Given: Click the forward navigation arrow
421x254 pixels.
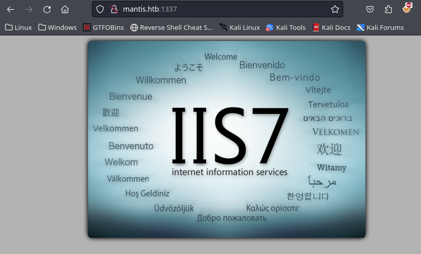Looking at the screenshot, I should (29, 9).
